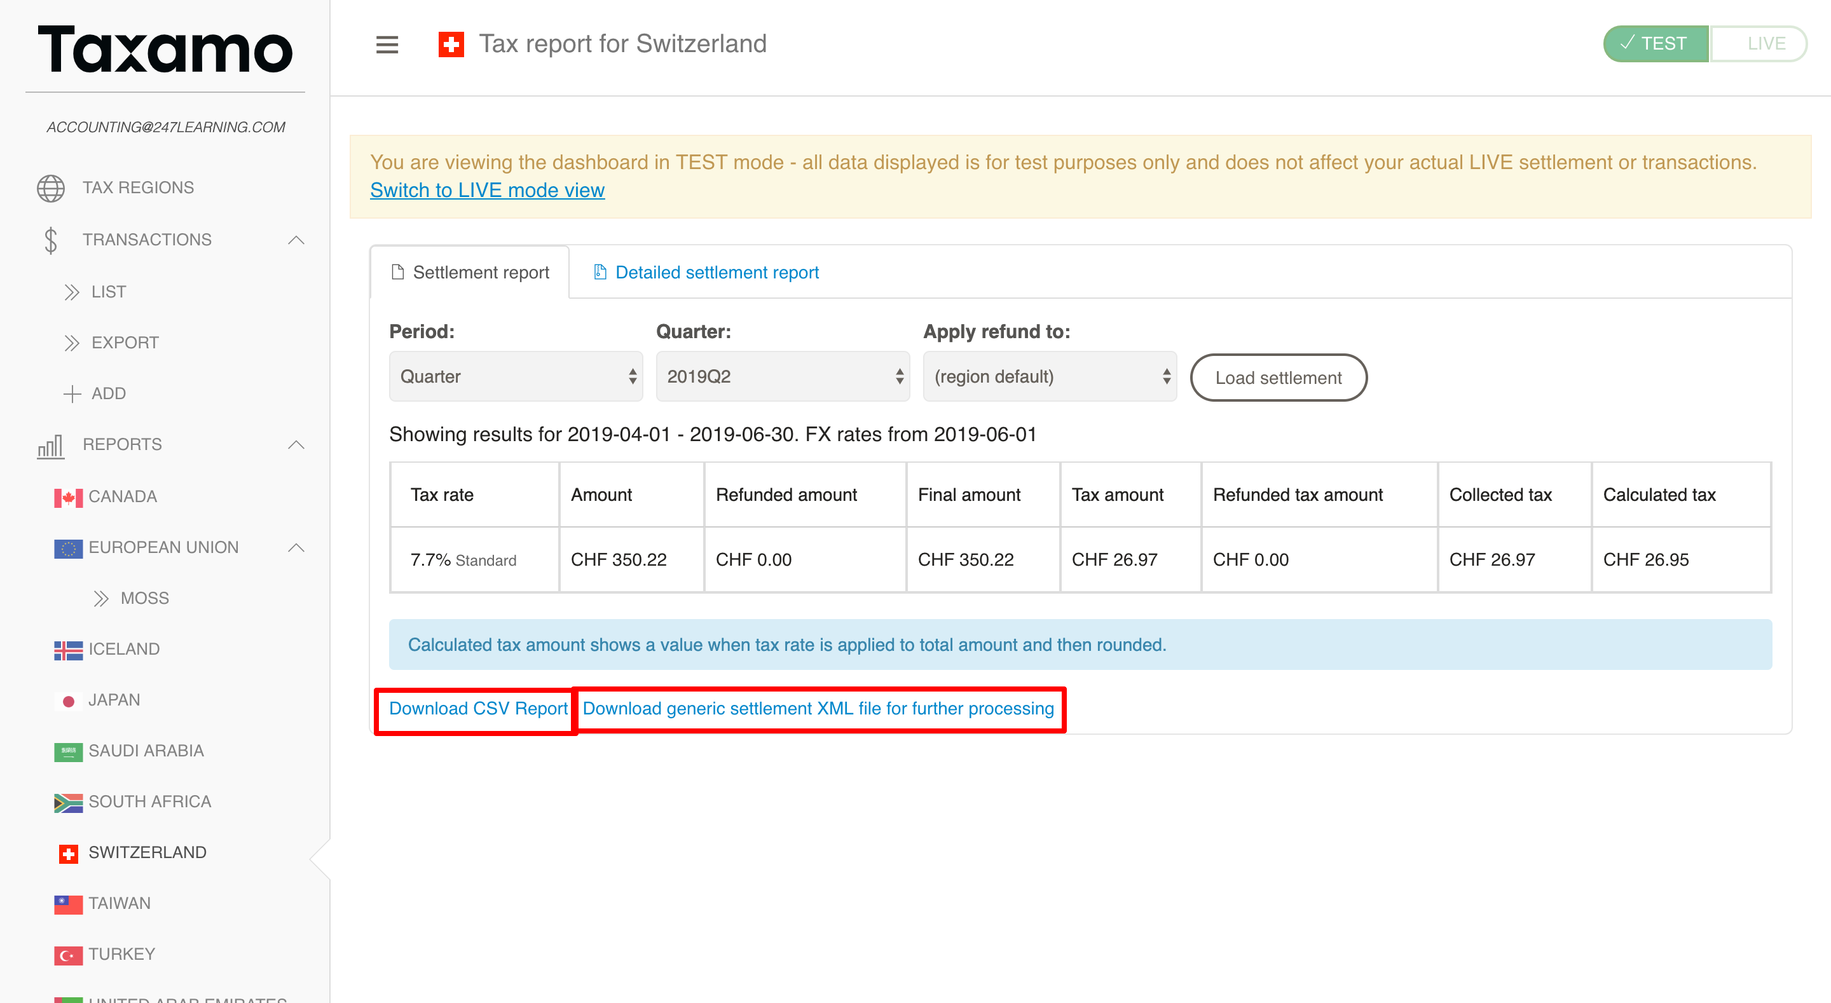This screenshot has height=1003, width=1831.
Task: Click the Saudi Arabia flag icon
Action: click(68, 751)
